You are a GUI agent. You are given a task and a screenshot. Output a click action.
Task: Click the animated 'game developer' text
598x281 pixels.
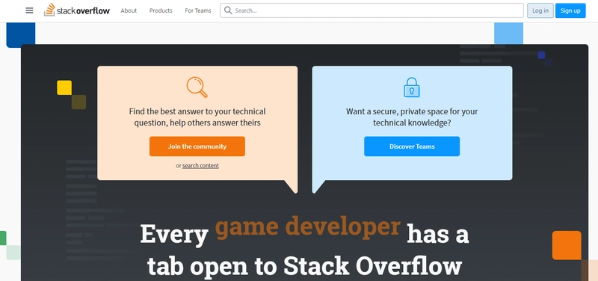tap(308, 227)
